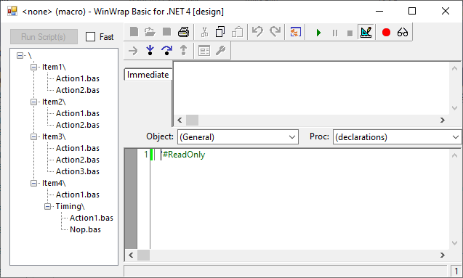Image resolution: width=463 pixels, height=278 pixels.
Task: Click the Undo arrow icon
Action: (257, 32)
